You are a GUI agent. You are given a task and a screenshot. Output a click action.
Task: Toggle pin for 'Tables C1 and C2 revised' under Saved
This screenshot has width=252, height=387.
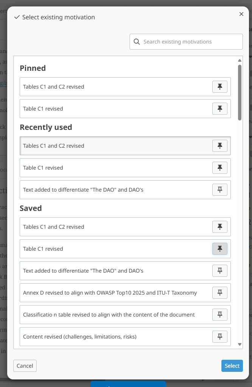coord(220,227)
